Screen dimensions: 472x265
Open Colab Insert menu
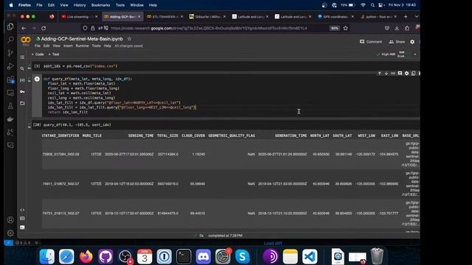(68, 46)
